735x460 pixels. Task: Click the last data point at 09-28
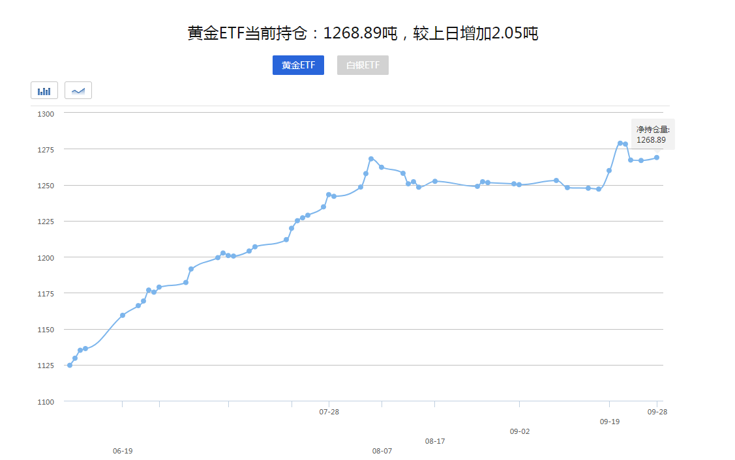click(x=657, y=158)
